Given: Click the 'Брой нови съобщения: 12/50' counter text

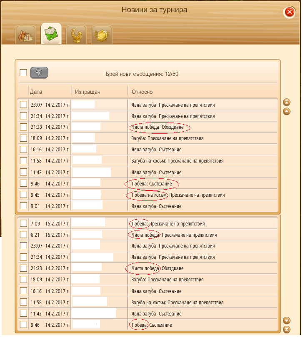Looking at the screenshot, I should pos(142,74).
